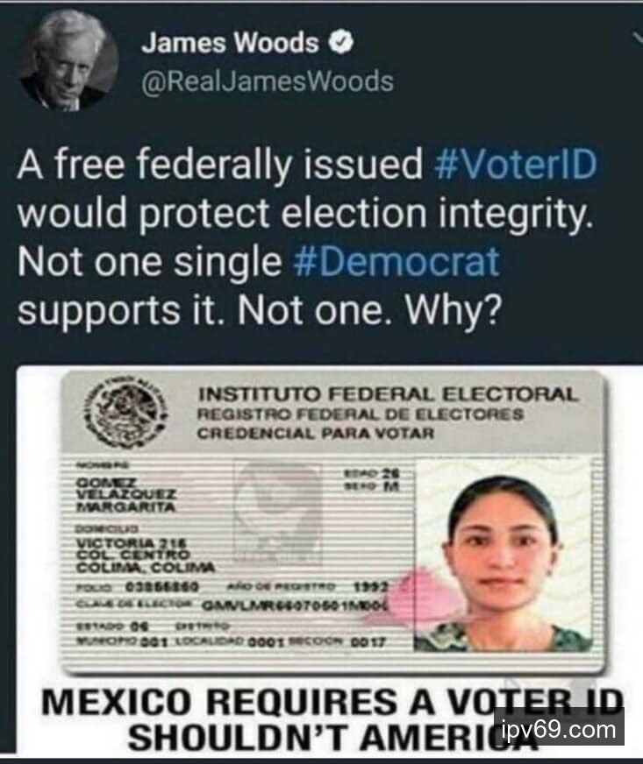Viewport: 643px width, 764px height.
Task: Click the "INSTITUTO FEDERAL ELECTORAL" heading
Action: [x=389, y=394]
